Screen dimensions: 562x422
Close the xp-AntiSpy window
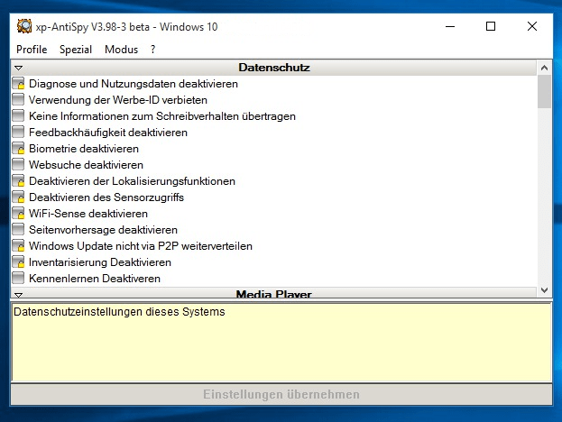532,26
